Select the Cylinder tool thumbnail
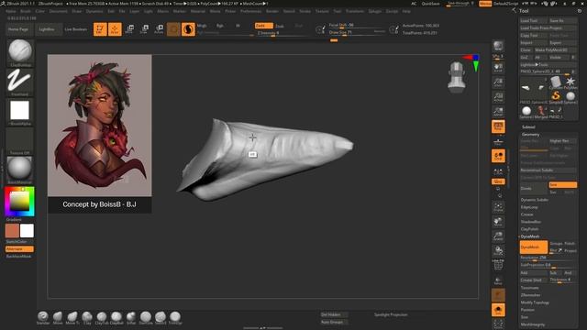587x330 pixels. 556,82
